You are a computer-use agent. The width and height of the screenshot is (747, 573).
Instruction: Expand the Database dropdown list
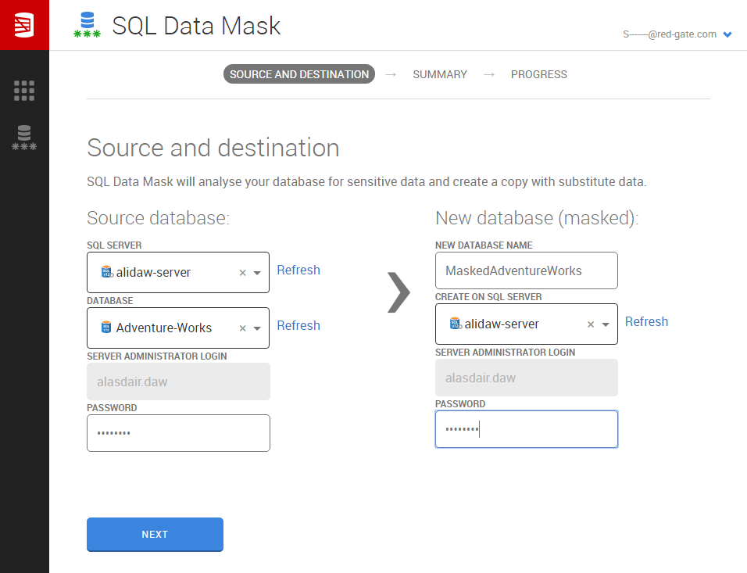pos(257,328)
